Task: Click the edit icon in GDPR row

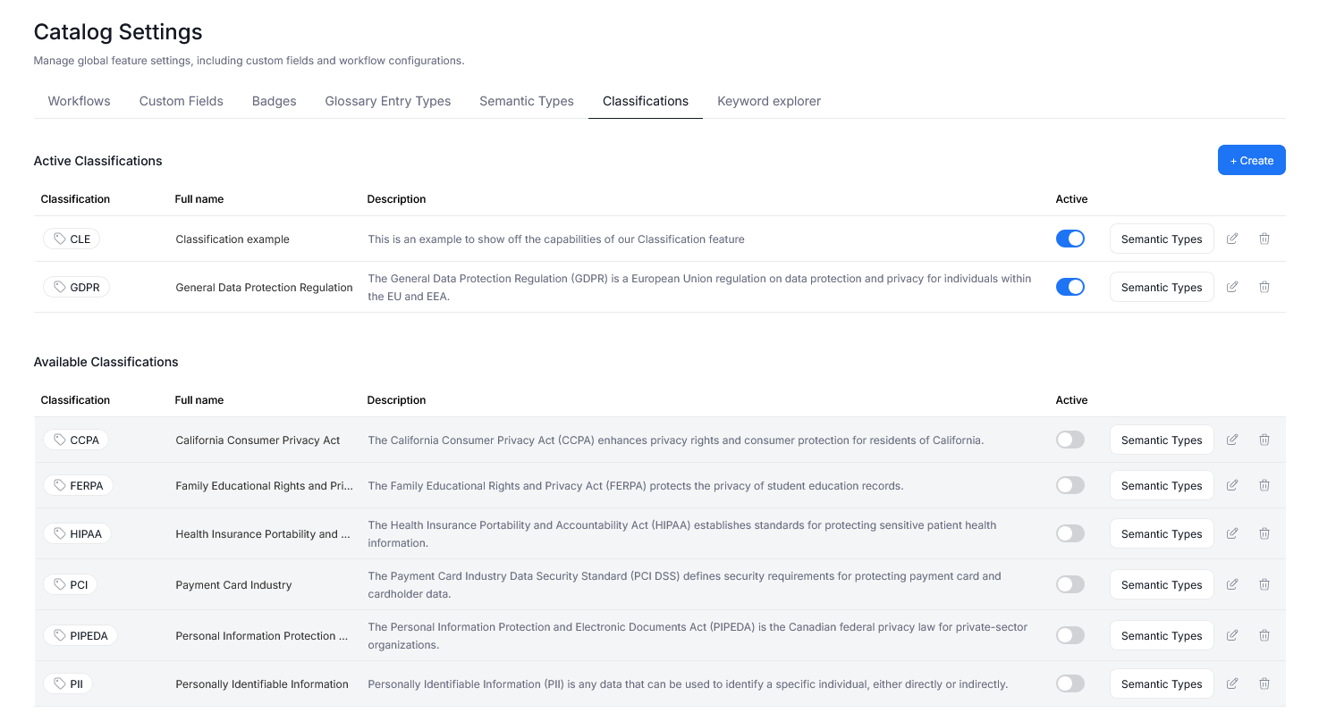Action: [1232, 287]
